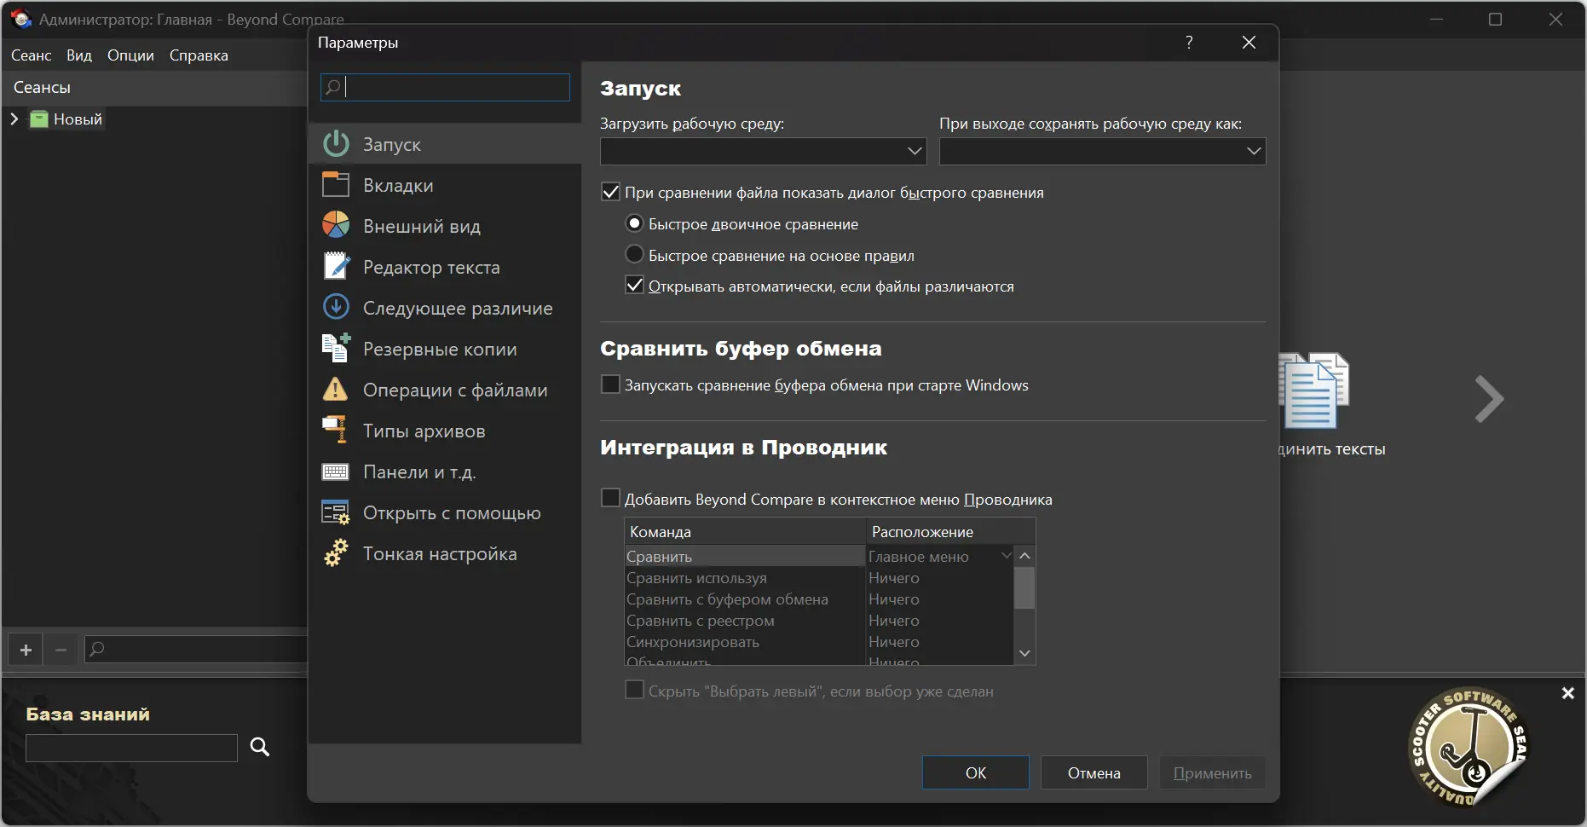Click the Тонкая настройка gears icon
This screenshot has height=827, width=1587.
click(x=336, y=553)
